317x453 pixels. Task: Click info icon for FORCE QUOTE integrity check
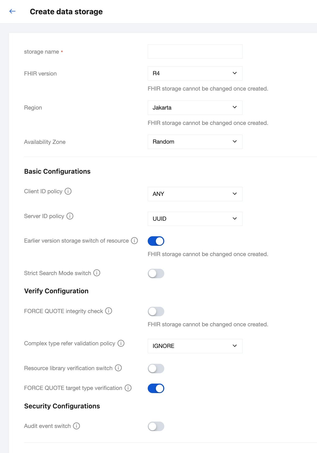pos(108,311)
